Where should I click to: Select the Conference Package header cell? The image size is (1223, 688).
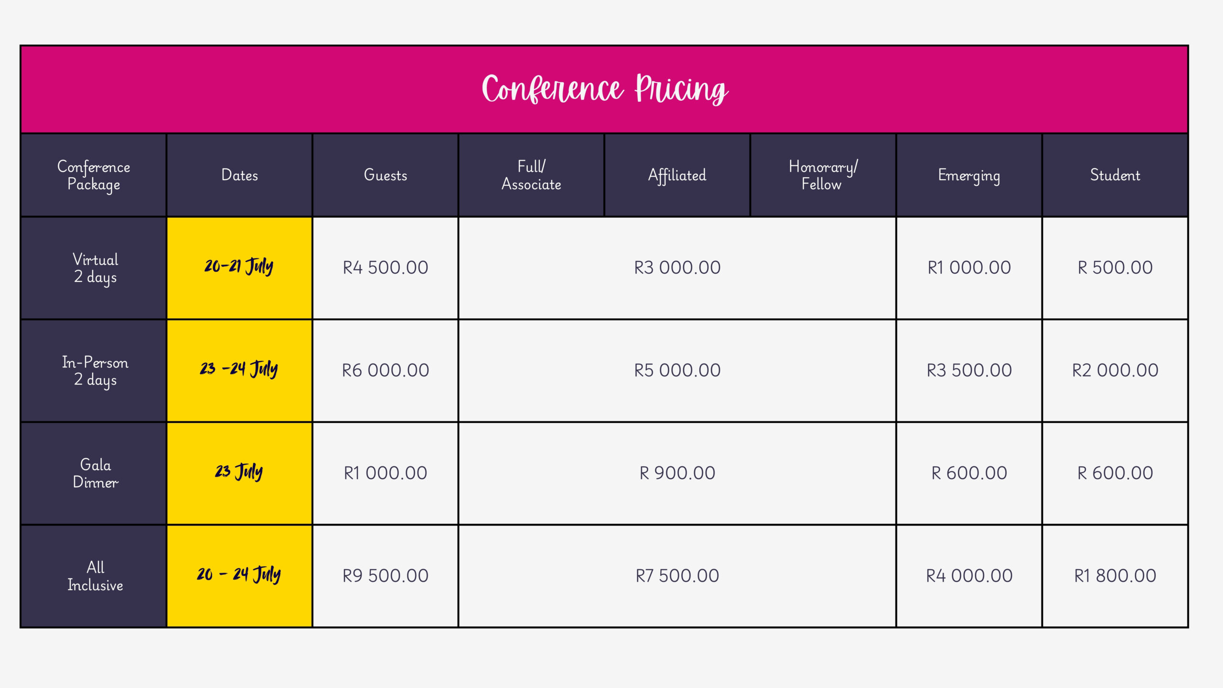(x=94, y=175)
